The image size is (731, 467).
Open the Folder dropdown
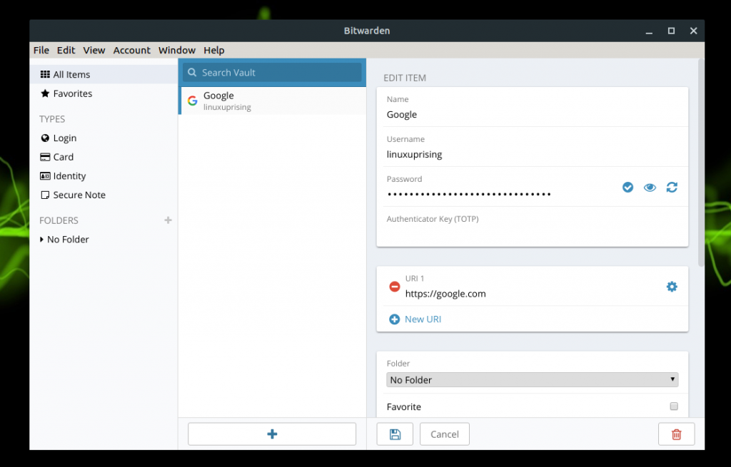pos(531,379)
